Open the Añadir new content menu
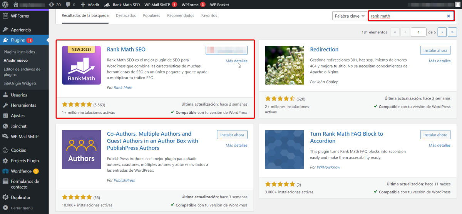Screen dimensions: 462x214 coord(90,5)
